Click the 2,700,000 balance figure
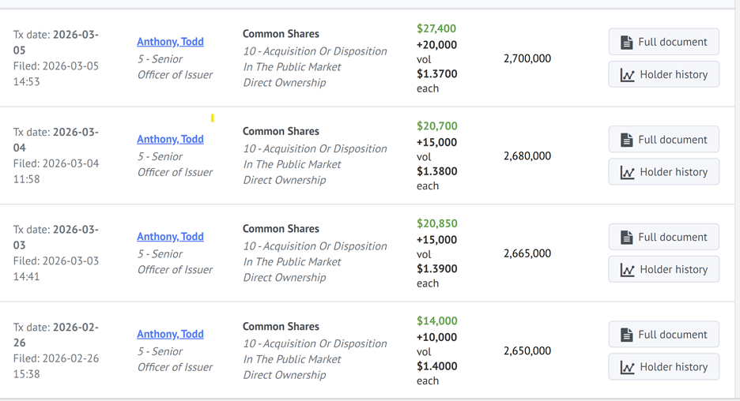This screenshot has height=401, width=740. (x=527, y=58)
